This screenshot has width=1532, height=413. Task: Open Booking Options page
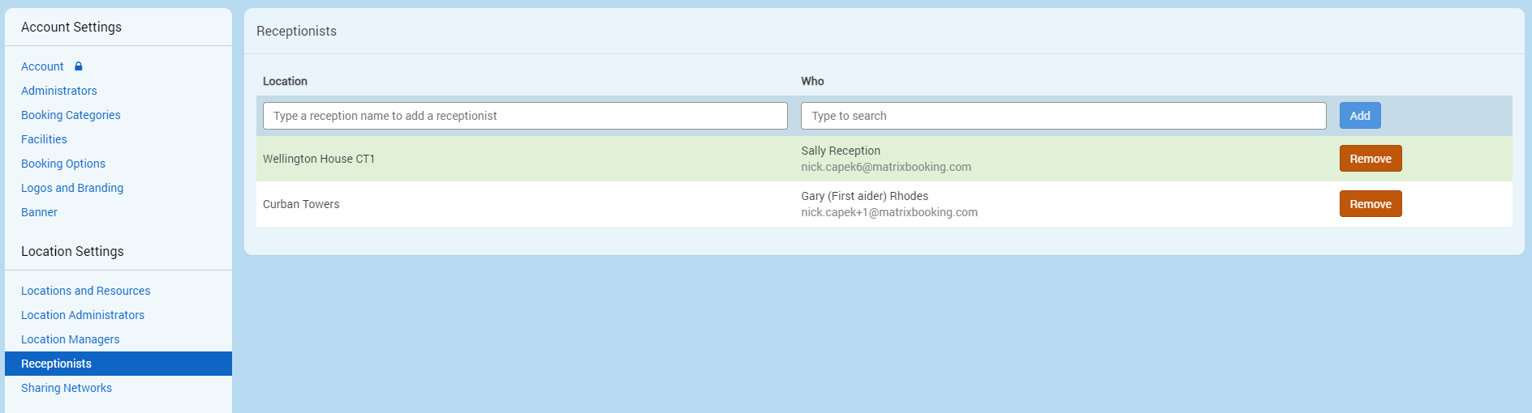(63, 164)
